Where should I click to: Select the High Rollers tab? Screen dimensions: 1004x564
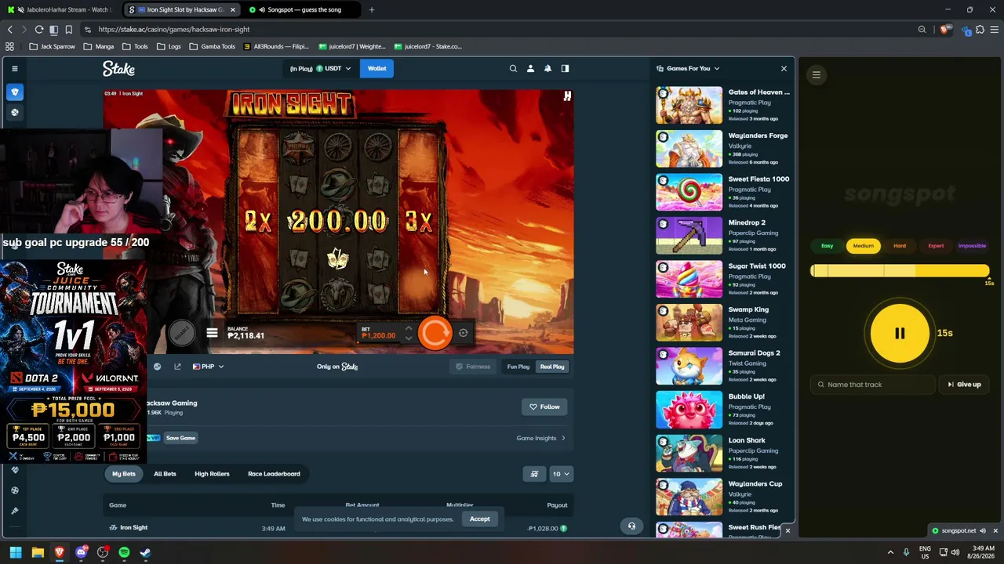(212, 474)
